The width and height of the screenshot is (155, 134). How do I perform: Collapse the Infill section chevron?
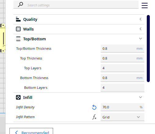[140, 97]
